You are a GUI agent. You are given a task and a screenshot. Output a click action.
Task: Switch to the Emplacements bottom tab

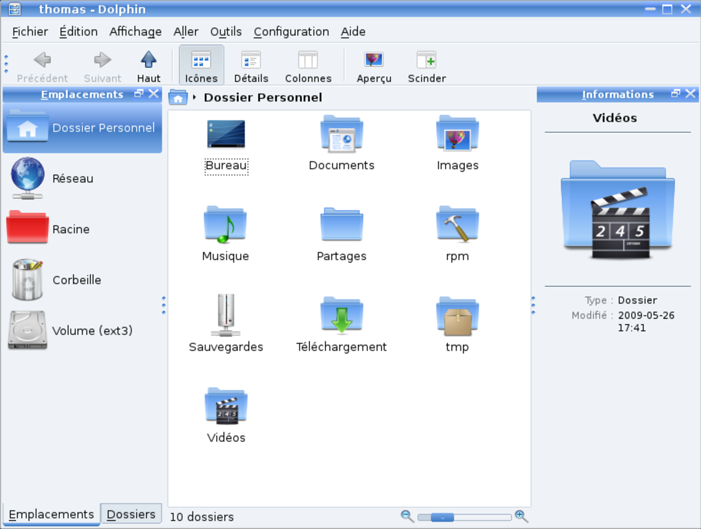pyautogui.click(x=51, y=514)
